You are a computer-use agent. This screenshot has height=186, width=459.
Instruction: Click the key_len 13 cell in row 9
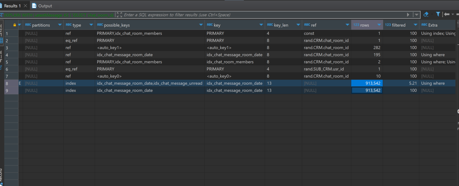coord(283,90)
